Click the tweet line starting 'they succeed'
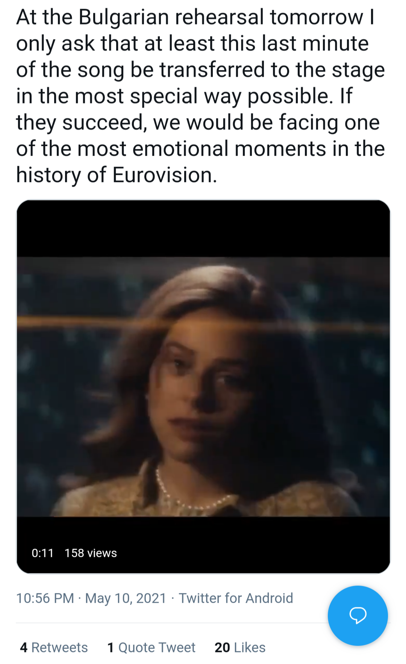Image resolution: width=406 pixels, height=664 pixels. (198, 123)
